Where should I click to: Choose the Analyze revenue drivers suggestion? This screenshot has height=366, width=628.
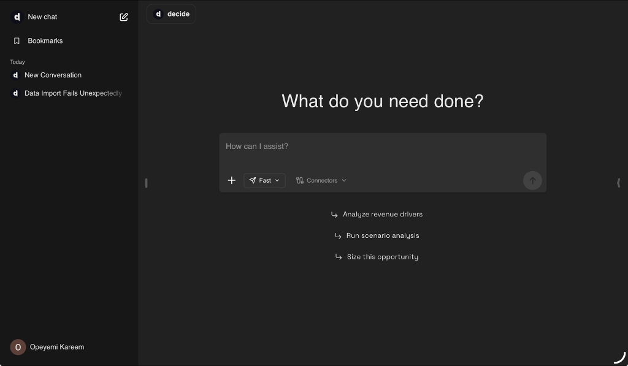383,214
